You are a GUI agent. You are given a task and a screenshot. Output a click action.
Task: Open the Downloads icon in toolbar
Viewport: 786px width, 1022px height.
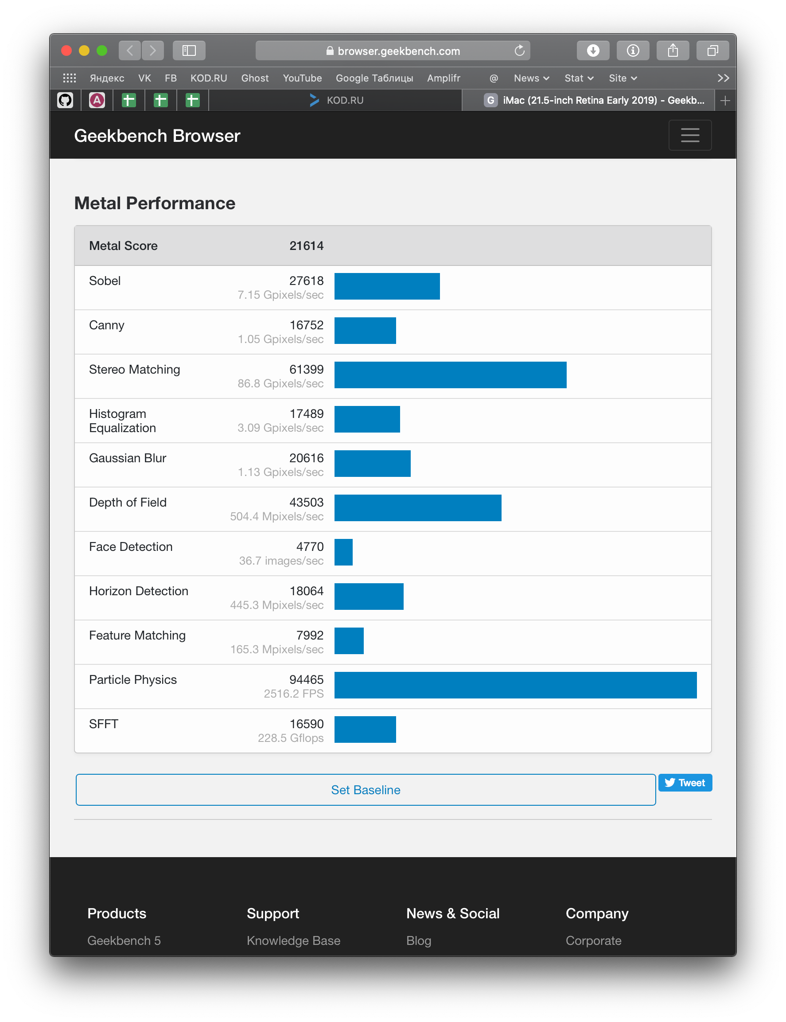pos(593,51)
